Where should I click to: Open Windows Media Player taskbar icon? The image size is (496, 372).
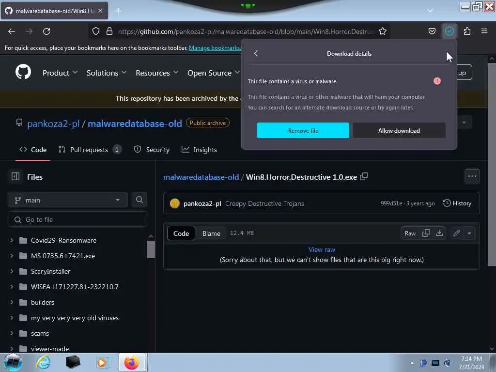tap(102, 362)
